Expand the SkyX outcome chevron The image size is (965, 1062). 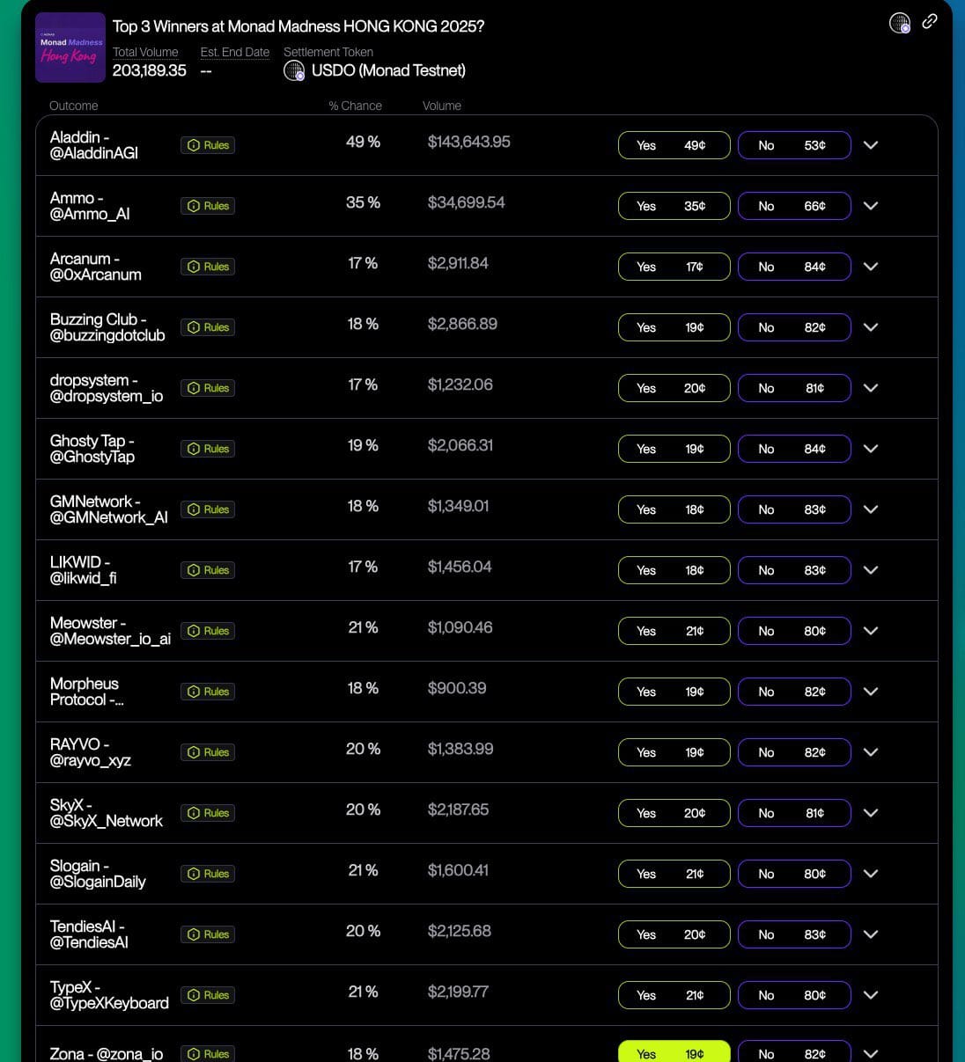click(871, 813)
